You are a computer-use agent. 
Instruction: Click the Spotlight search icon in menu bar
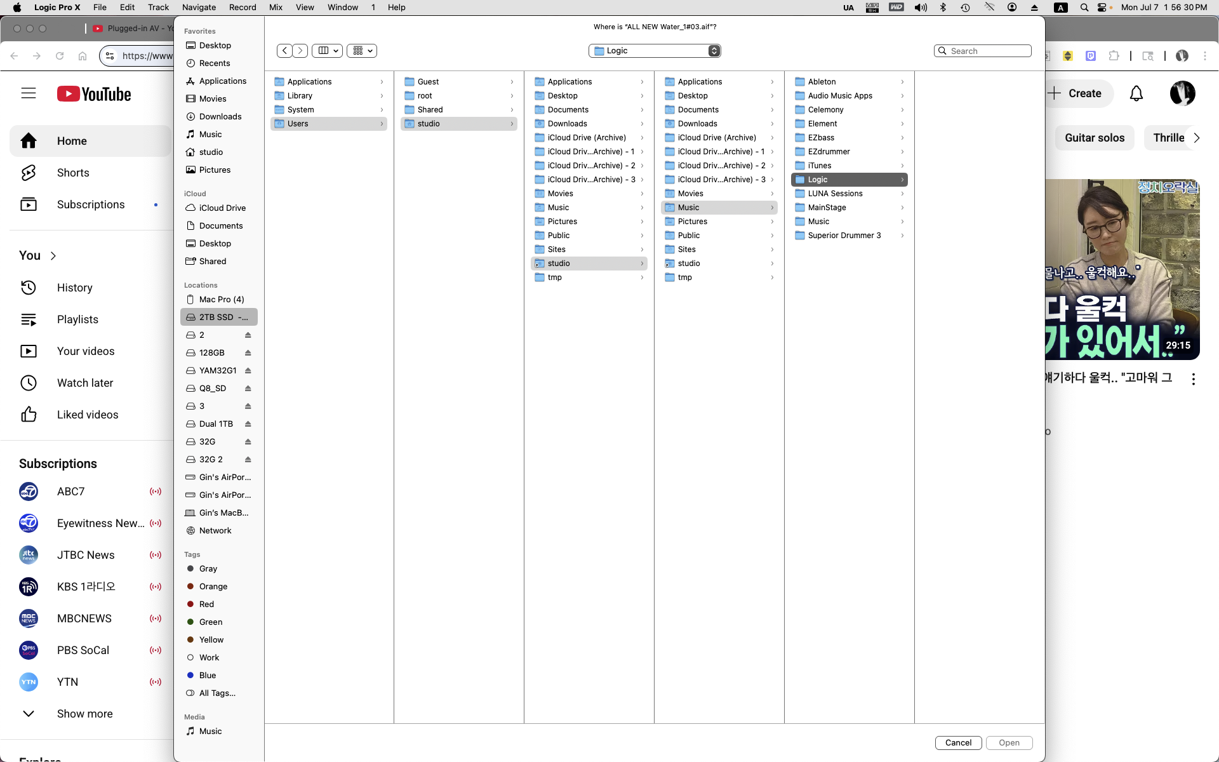coord(1084,8)
